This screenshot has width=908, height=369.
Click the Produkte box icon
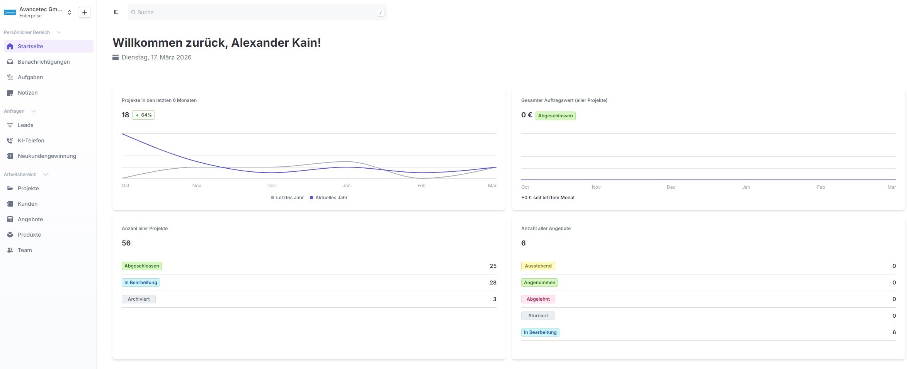(x=10, y=235)
